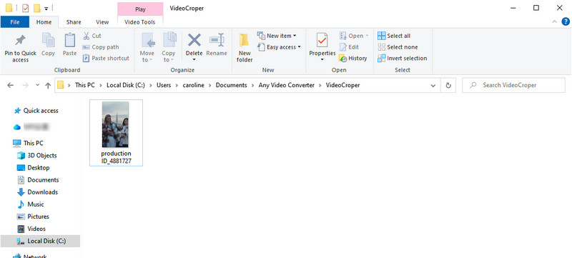Click Select none
The width and height of the screenshot is (572, 258).
pos(398,47)
